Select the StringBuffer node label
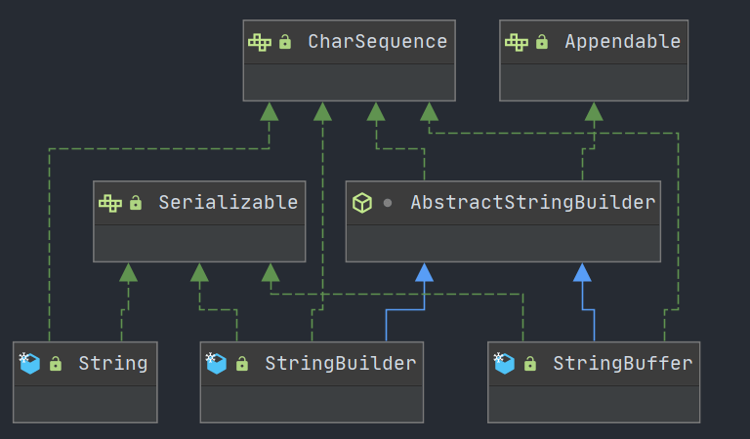The height and width of the screenshot is (439, 750). click(622, 364)
